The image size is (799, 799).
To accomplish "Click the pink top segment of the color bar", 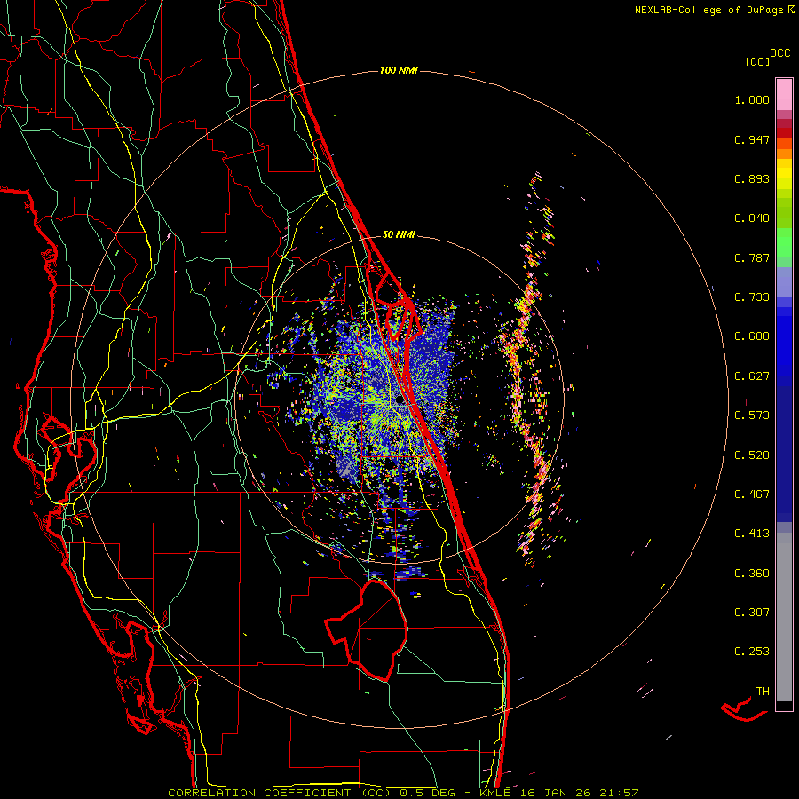I will click(x=784, y=95).
